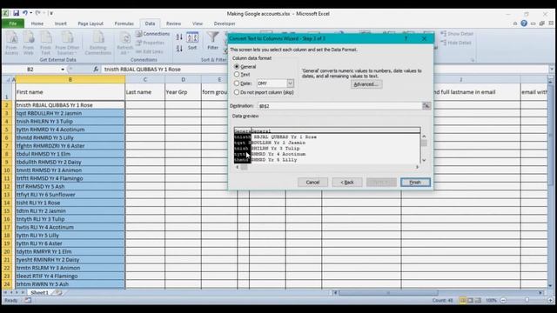Image resolution: width=557 pixels, height=313 pixels.
Task: Click the Save icon in quick access toolbar
Action: 16,13
